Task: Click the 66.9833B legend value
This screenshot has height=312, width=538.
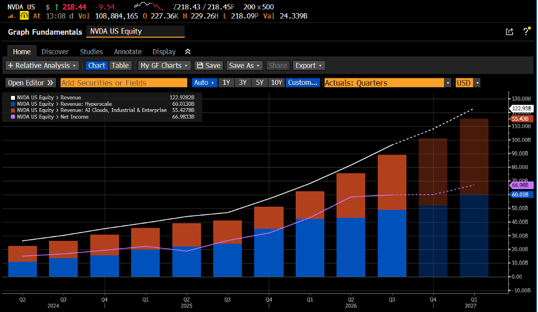Action: pyautogui.click(x=183, y=117)
